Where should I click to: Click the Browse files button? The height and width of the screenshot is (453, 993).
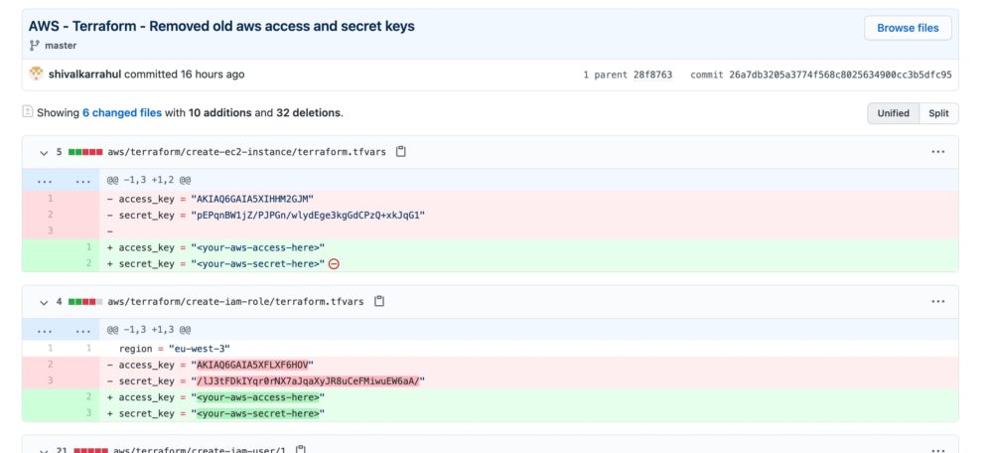click(908, 28)
